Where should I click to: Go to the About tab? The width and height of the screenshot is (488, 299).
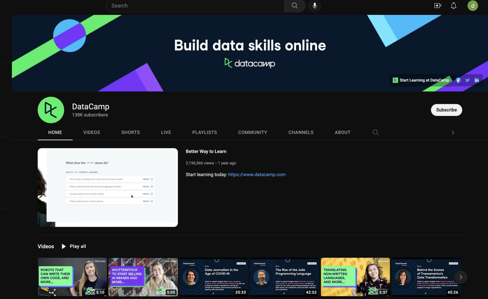click(x=342, y=133)
